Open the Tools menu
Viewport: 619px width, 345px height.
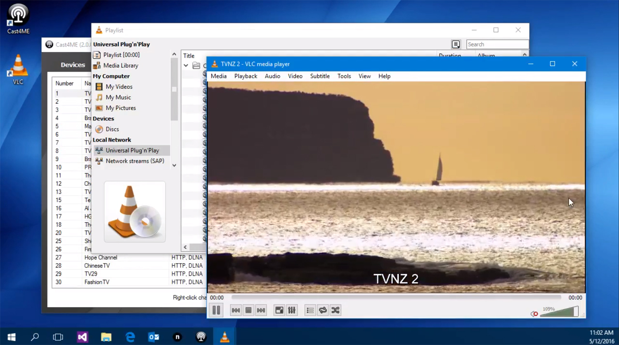344,76
